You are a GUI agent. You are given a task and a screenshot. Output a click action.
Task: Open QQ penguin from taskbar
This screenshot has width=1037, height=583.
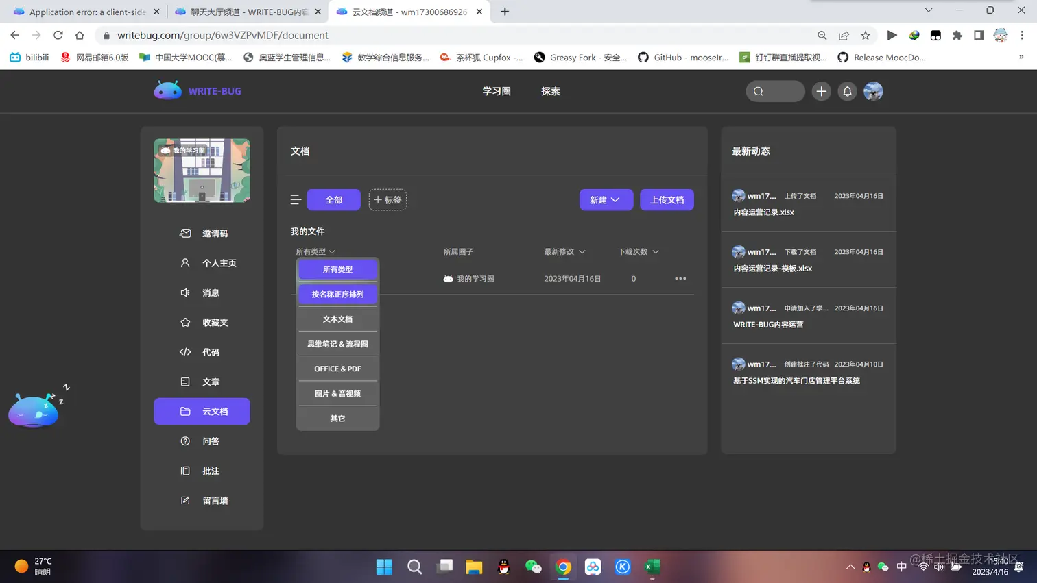(x=504, y=567)
